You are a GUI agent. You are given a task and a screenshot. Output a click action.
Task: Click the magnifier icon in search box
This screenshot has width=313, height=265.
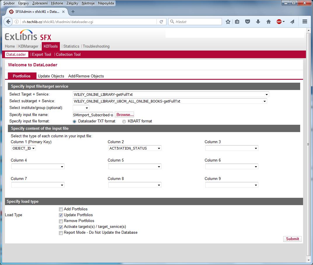(x=172, y=22)
